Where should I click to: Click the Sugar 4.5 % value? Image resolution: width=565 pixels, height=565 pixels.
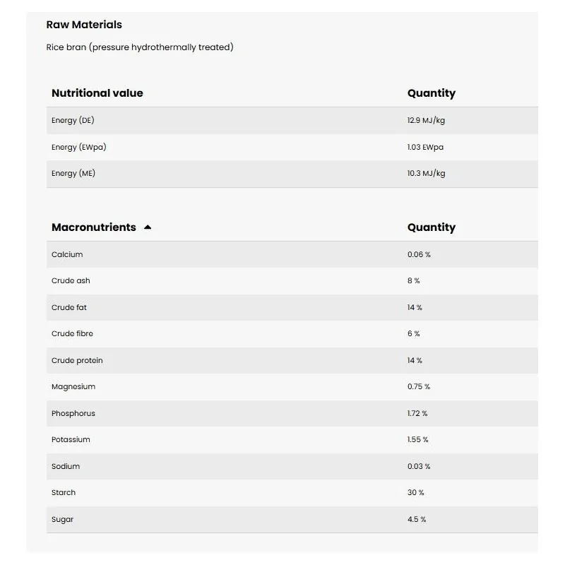pos(417,519)
